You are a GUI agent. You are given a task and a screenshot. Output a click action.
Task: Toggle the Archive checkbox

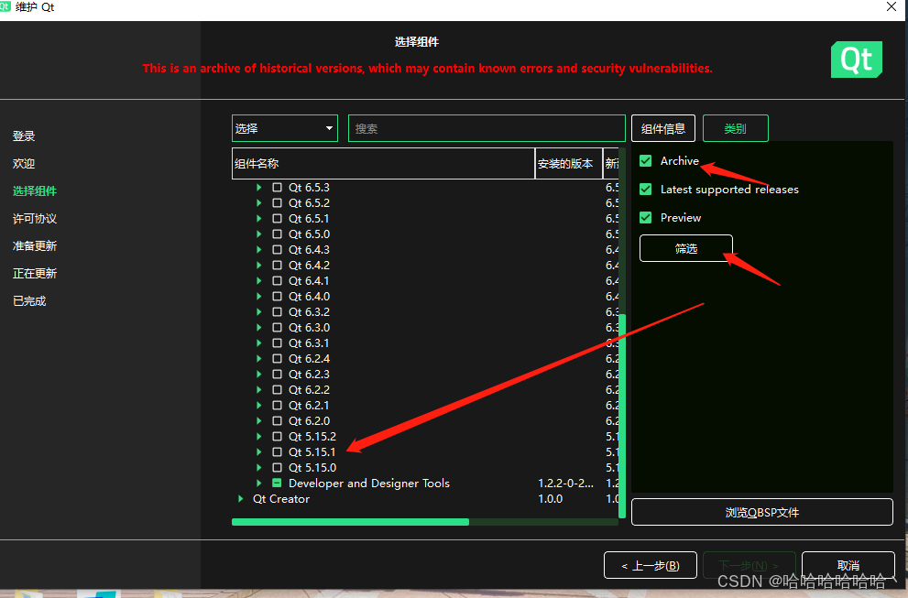[x=646, y=161]
